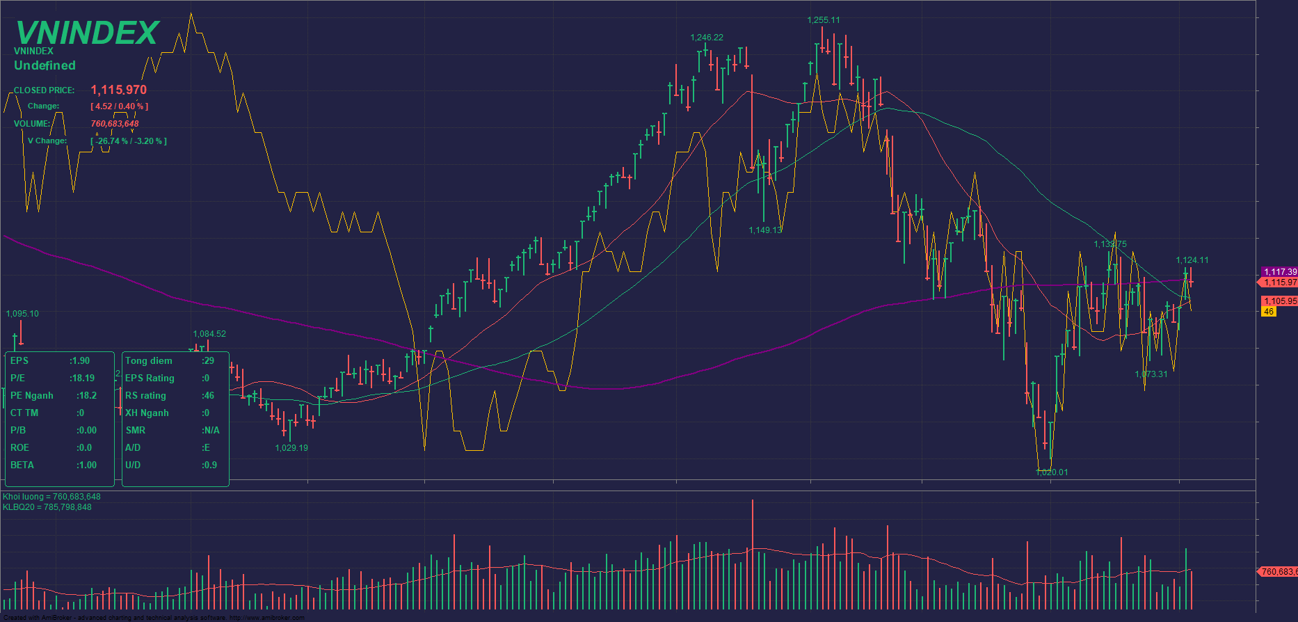
Task: Select the 'EPS Rating' row label
Action: 150,378
